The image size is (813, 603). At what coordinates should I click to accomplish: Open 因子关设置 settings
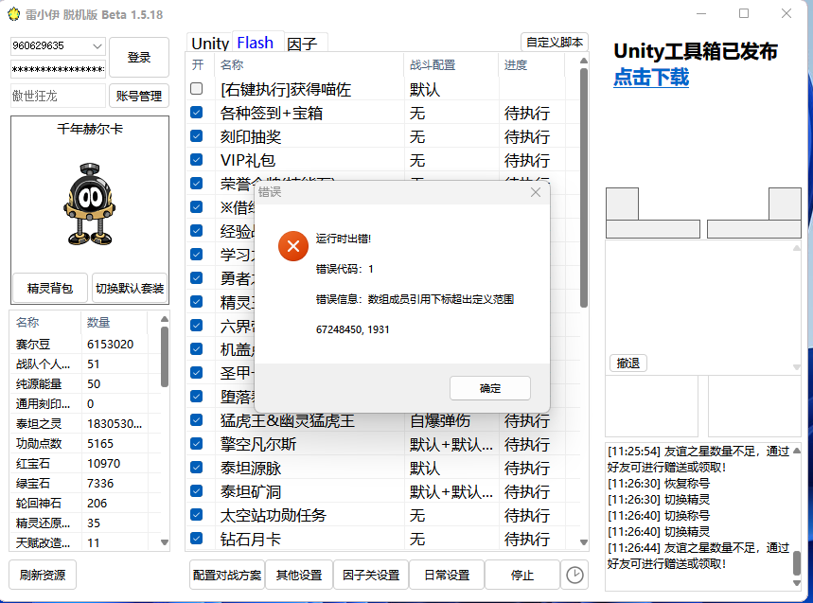tap(371, 575)
